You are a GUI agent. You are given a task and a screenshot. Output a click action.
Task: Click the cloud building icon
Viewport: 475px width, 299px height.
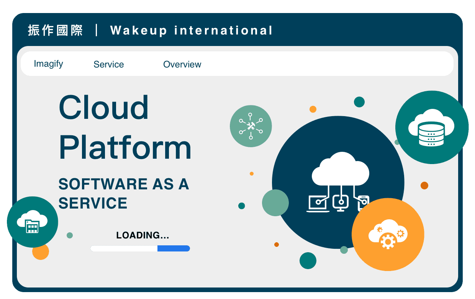click(x=33, y=222)
